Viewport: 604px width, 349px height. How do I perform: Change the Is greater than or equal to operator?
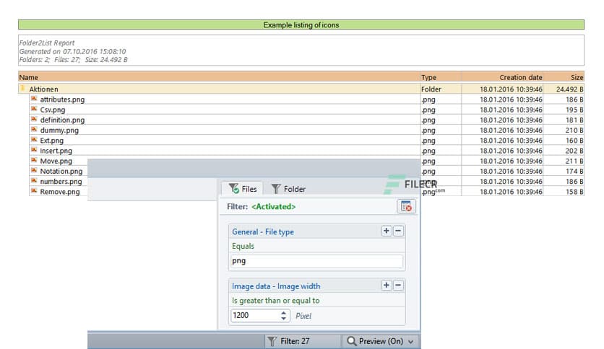pos(276,301)
